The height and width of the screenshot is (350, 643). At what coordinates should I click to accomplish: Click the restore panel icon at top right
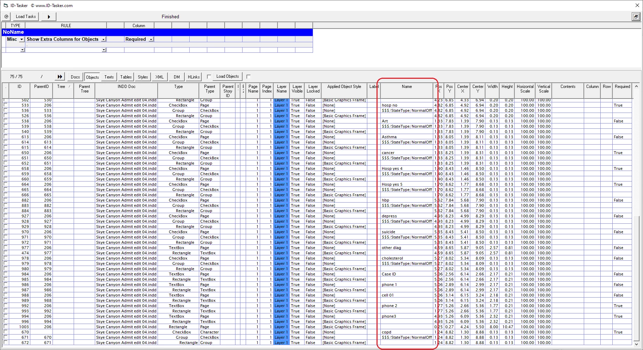pyautogui.click(x=636, y=17)
